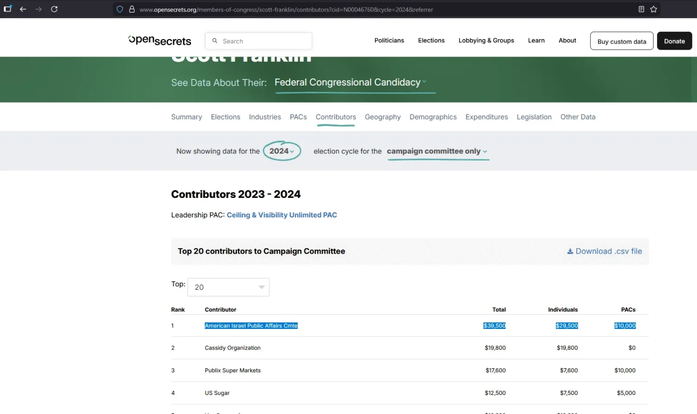Open the 2024 election cycle dropdown

click(282, 151)
